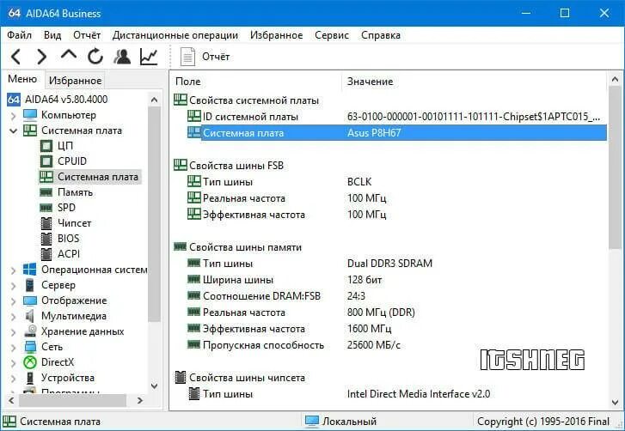Screen dimensions: 625x431
Task: Click the Сервер tower icon
Action: point(30,285)
